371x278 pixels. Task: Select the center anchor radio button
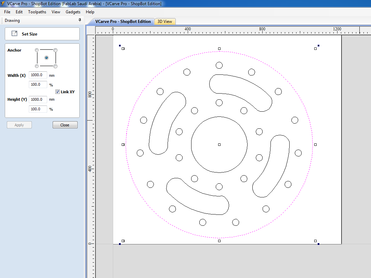(47, 58)
